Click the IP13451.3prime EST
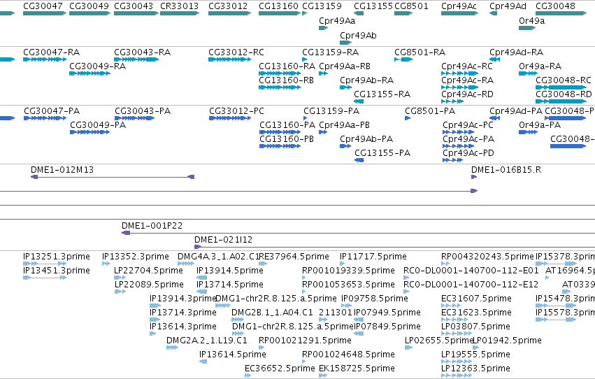Screen dimensions: 595x379 (x=45, y=278)
